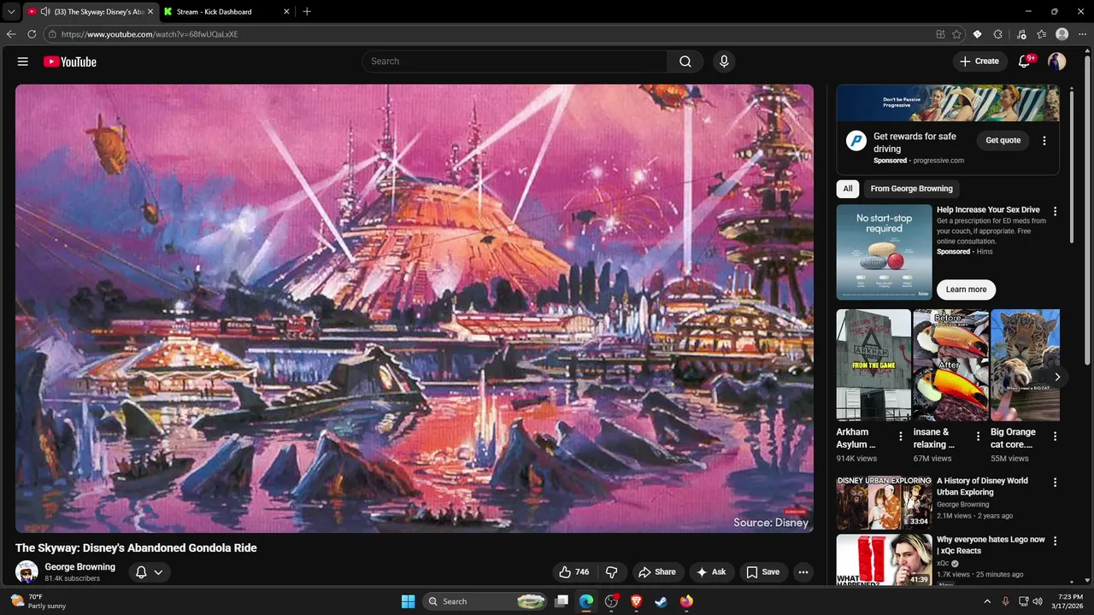The image size is (1094, 615).
Task: Open George Browning channel avatar
Action: (26, 571)
